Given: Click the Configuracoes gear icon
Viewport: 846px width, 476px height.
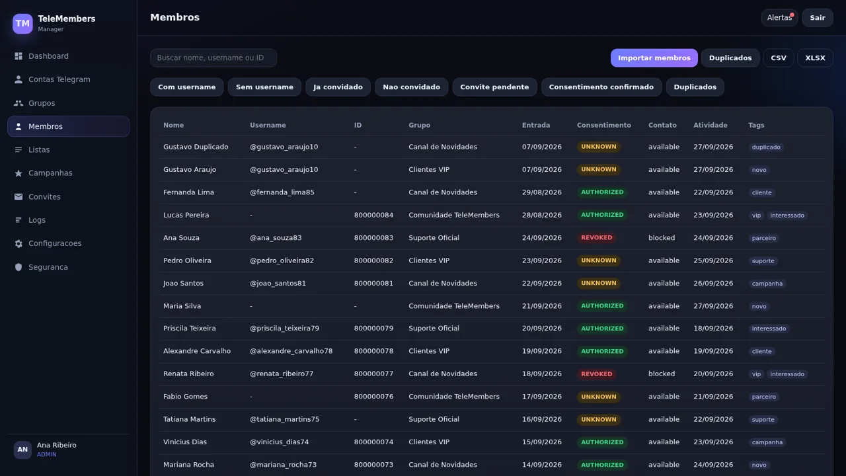Looking at the screenshot, I should (19, 244).
